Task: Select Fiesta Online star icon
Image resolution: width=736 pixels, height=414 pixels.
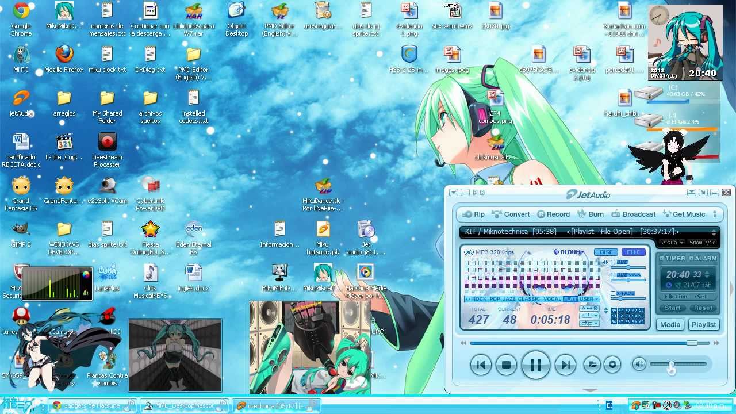Action: pyautogui.click(x=151, y=237)
